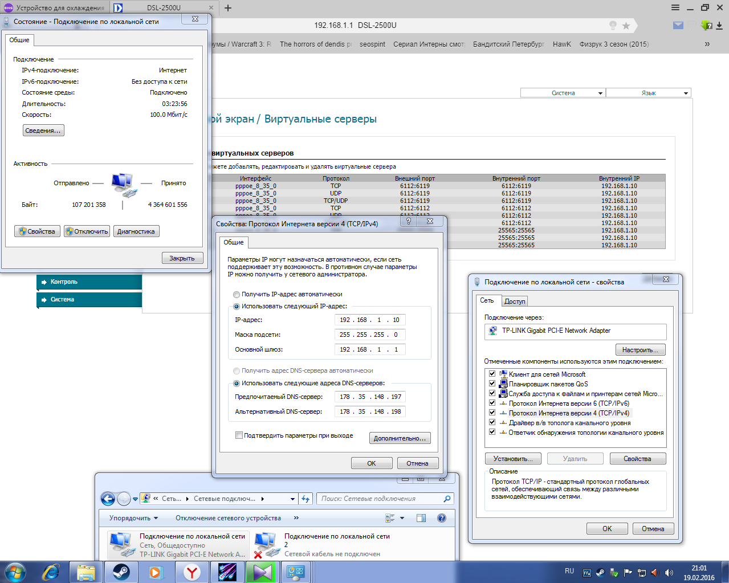
Task: Open the 'Язык' language dropdown
Action: (649, 93)
